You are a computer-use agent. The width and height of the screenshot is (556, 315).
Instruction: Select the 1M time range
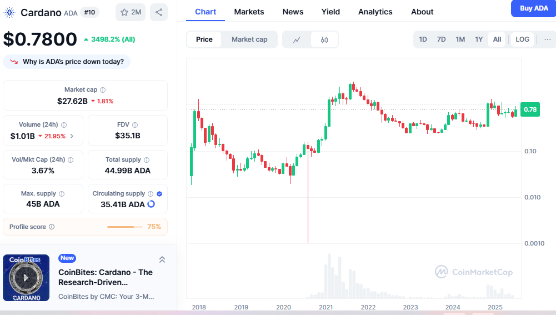click(x=460, y=39)
